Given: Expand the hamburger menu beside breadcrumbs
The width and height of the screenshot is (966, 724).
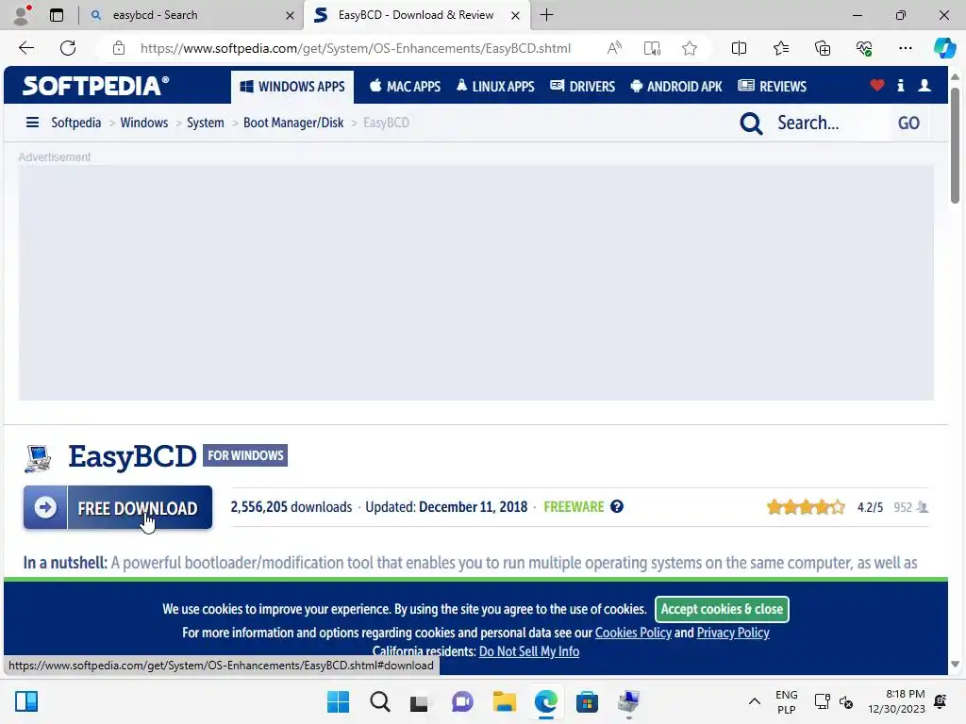Looking at the screenshot, I should pos(32,123).
